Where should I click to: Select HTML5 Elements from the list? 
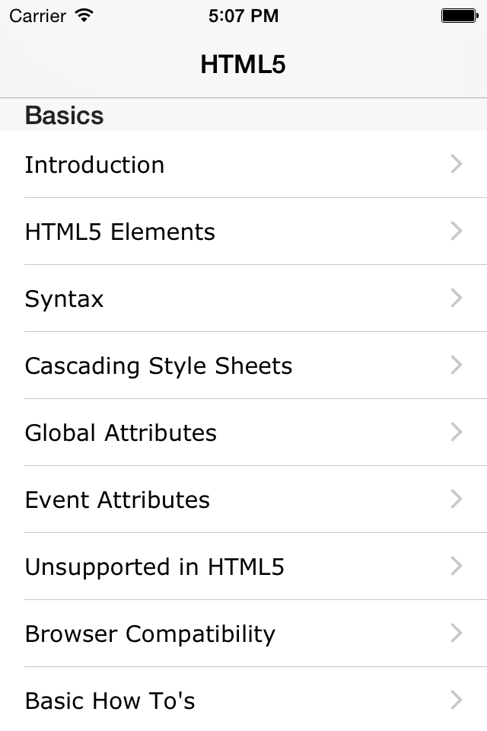coord(119,231)
